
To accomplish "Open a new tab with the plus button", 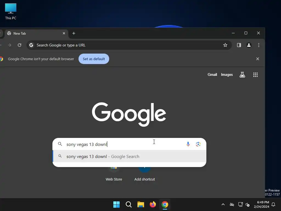I will pyautogui.click(x=74, y=33).
